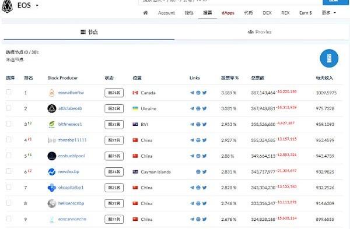Screen dimensions: 350x229
Task: Click the Telegram icon for eoshuobipool
Action: click(192, 156)
